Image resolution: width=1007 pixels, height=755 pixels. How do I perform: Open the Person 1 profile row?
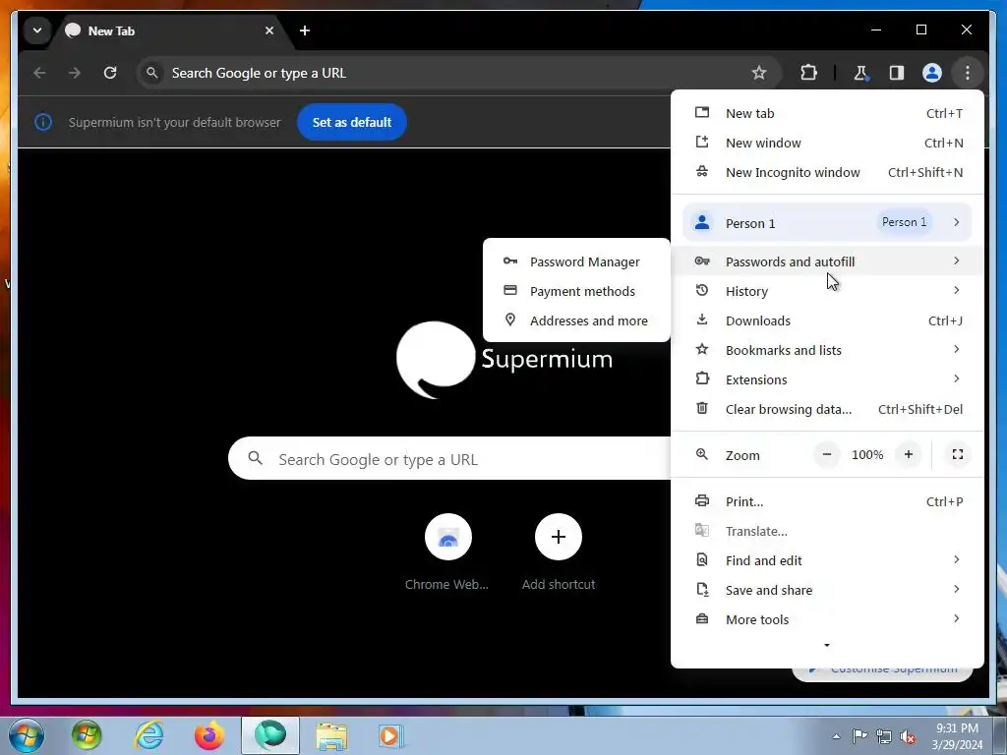pyautogui.click(x=827, y=222)
